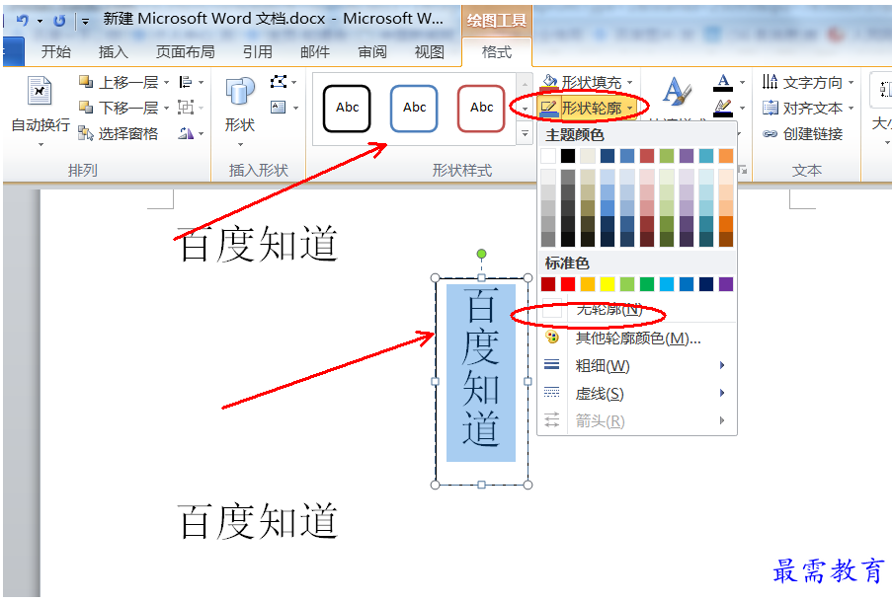Open the 对齐文本 align text dropdown
Screen dimensions: 893x602
[808, 108]
